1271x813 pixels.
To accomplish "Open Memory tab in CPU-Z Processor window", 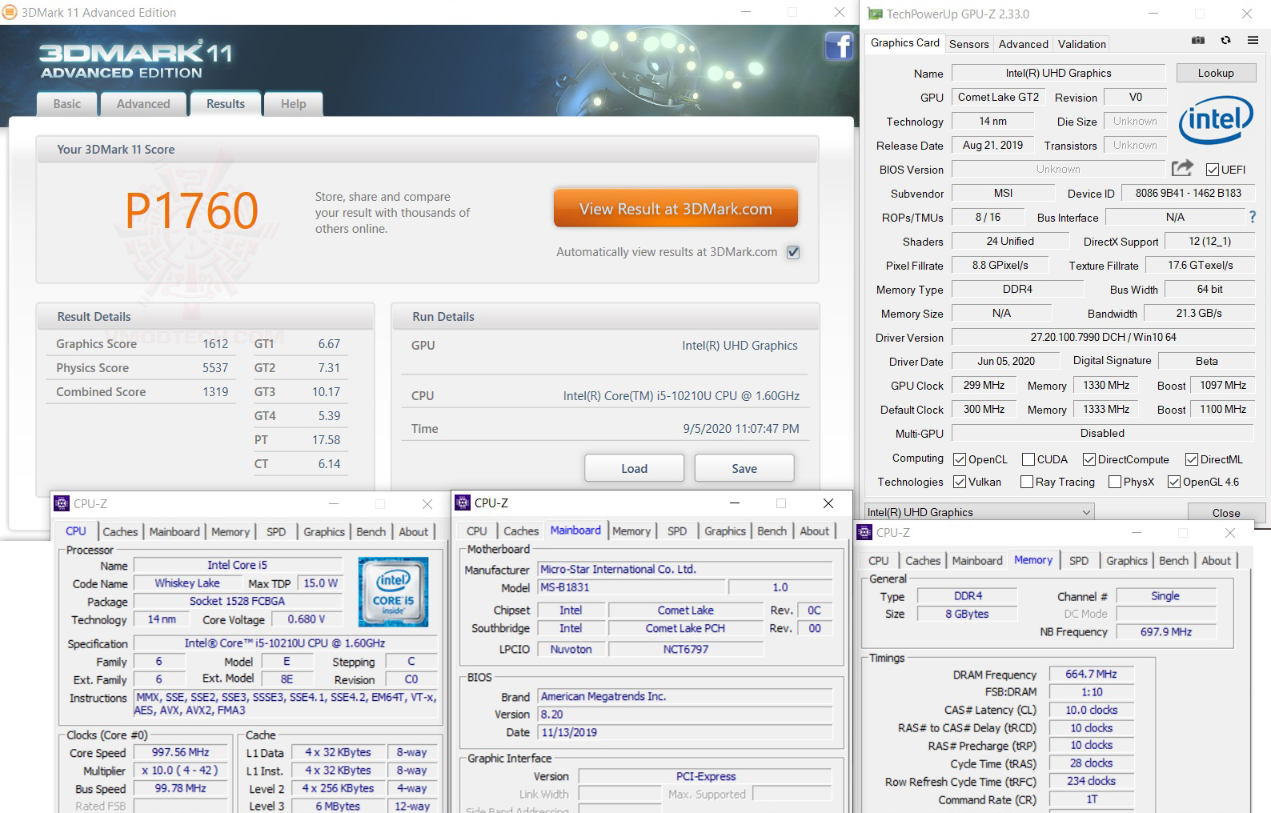I will pos(231,532).
